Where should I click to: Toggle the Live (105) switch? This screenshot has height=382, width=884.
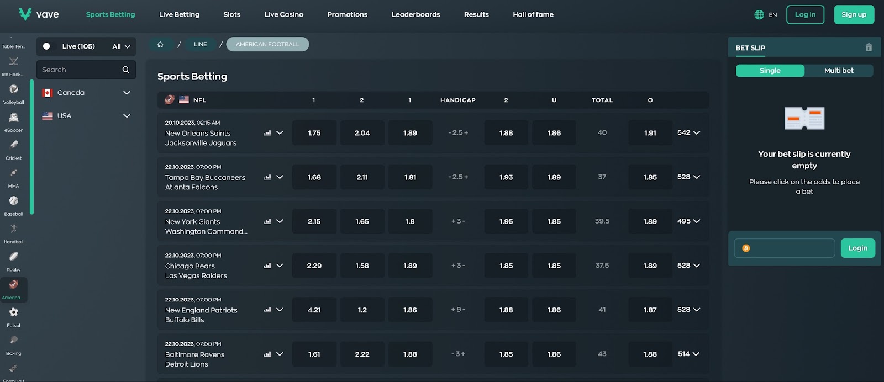tap(47, 46)
